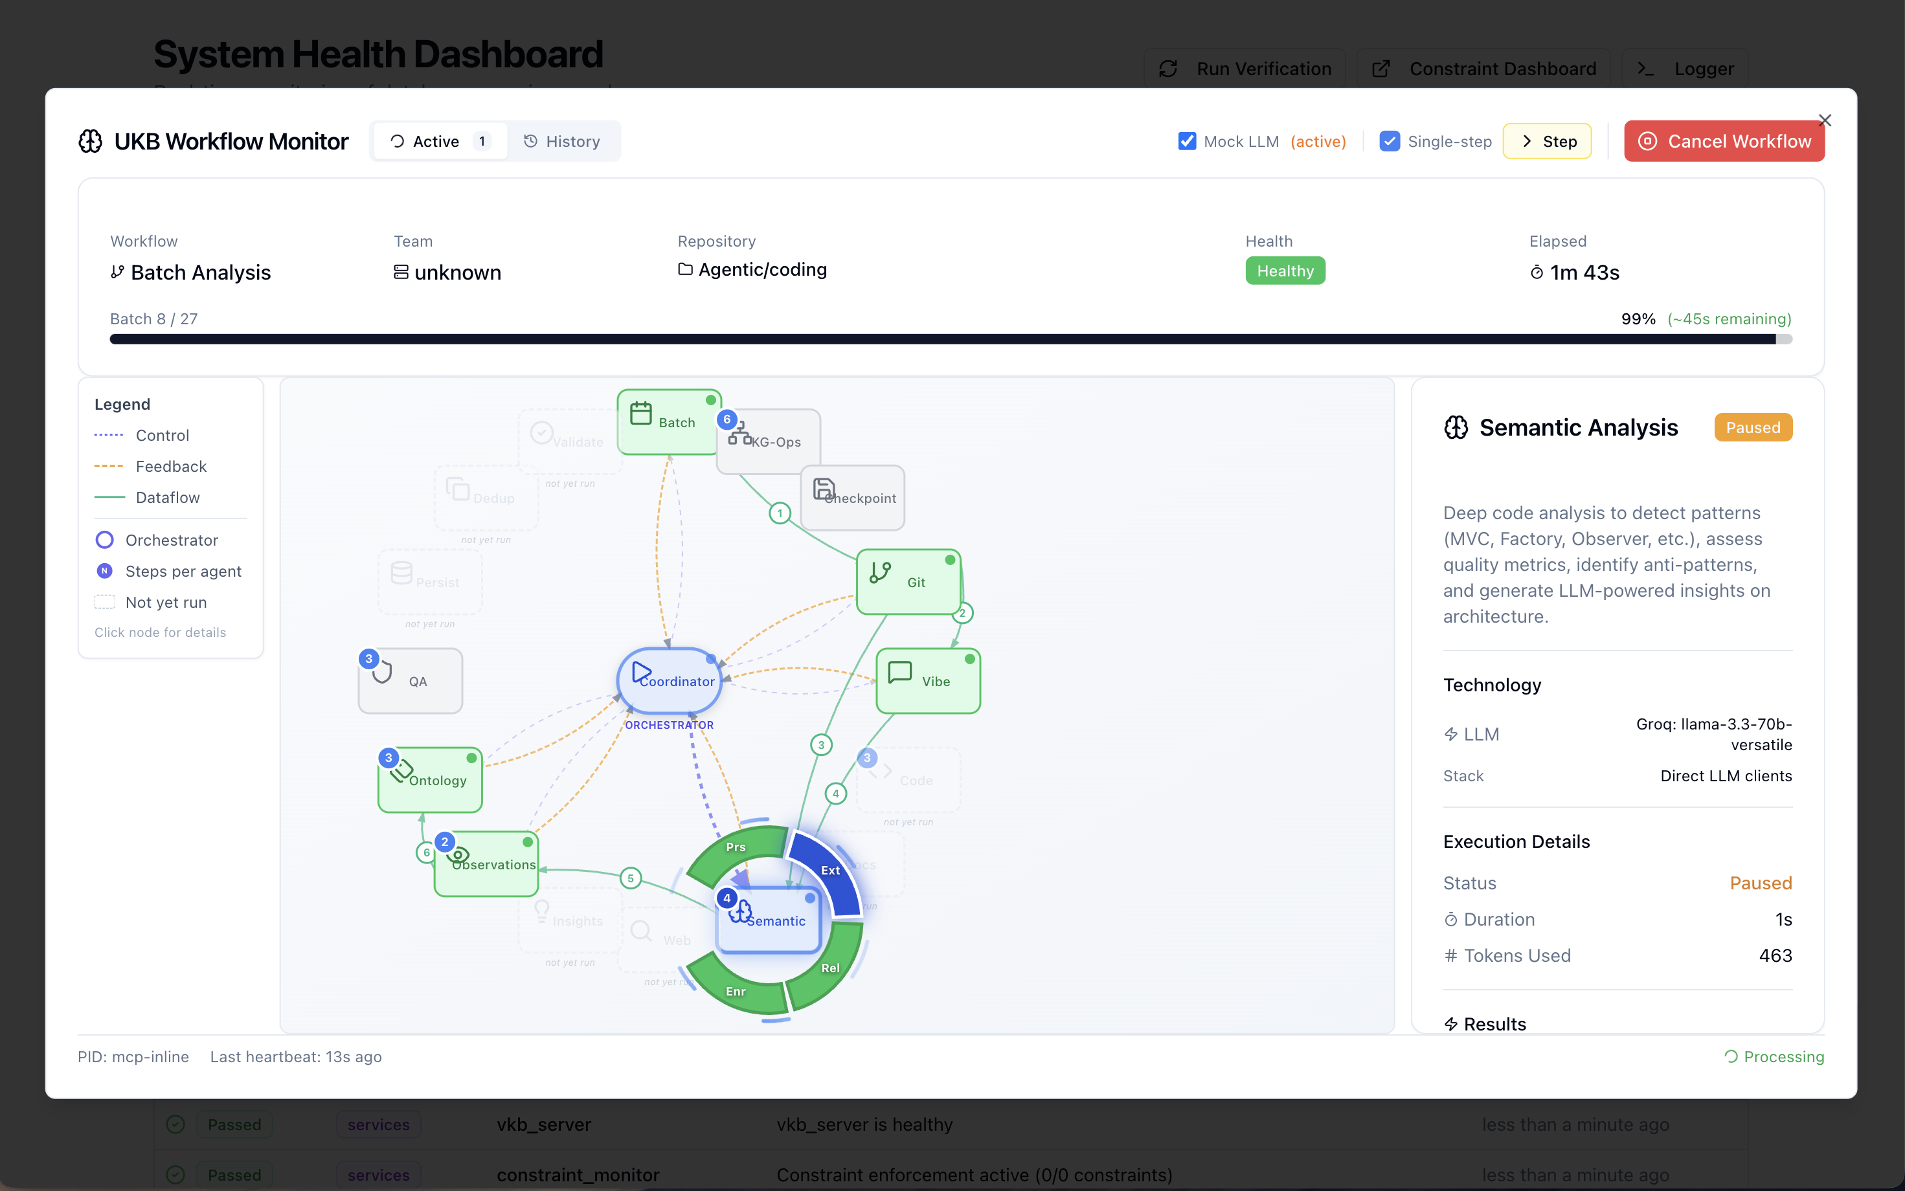The width and height of the screenshot is (1905, 1191).
Task: Open the Checkpoint node details
Action: pos(852,498)
